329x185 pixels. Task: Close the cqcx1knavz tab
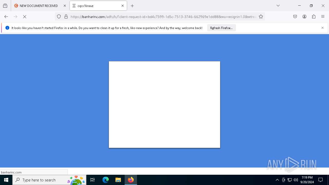click(x=123, y=6)
